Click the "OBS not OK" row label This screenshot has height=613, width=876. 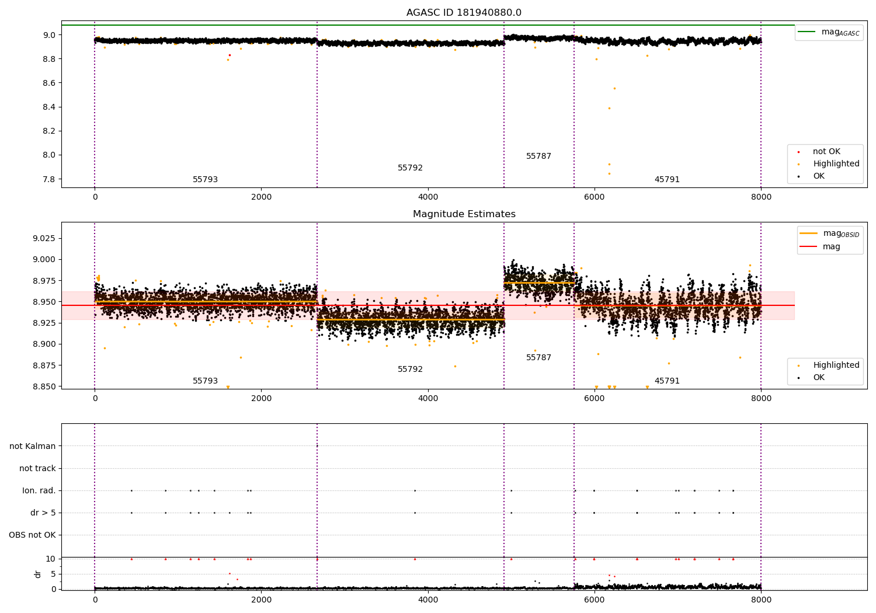pos(32,535)
